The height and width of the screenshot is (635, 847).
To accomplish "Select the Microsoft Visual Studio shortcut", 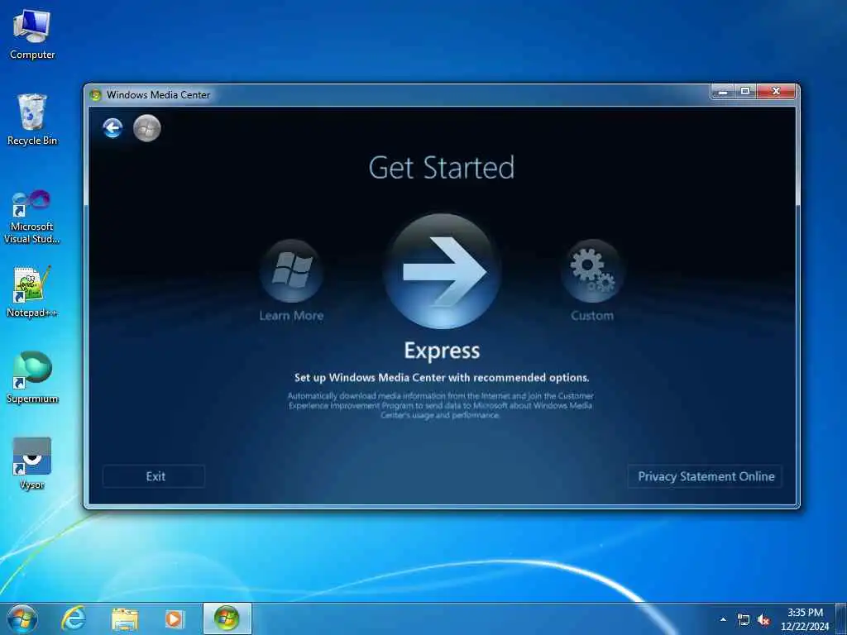I will [x=32, y=217].
